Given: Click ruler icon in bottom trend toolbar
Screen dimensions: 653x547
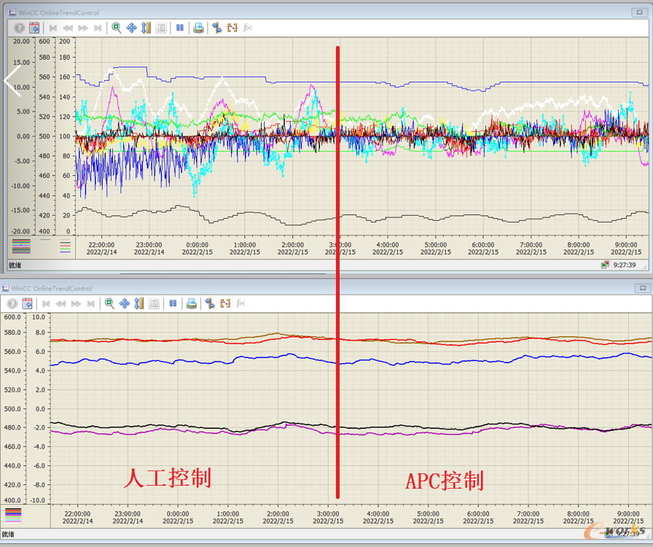Looking at the screenshot, I should (139, 303).
